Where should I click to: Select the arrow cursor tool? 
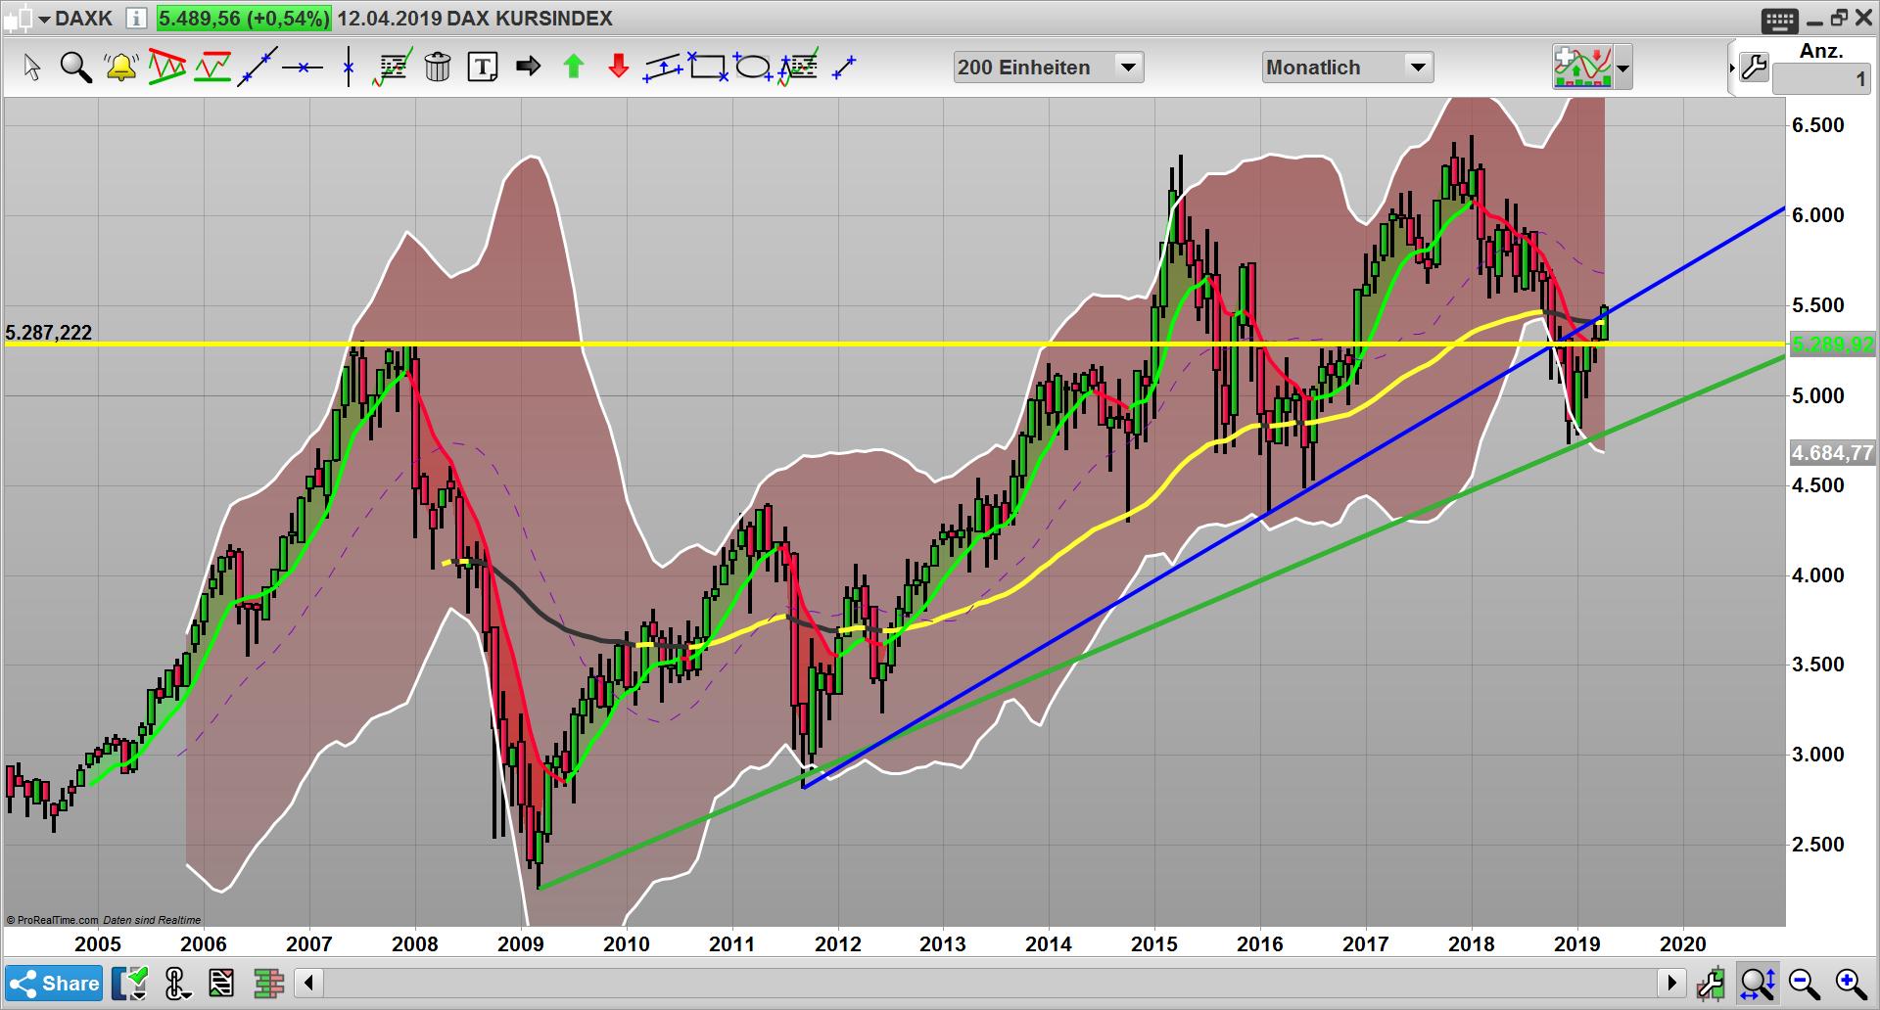tap(32, 68)
